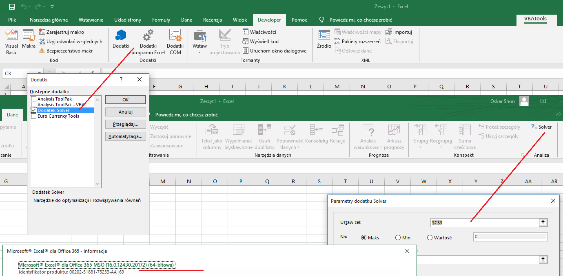Switch to the Formuły tab

tap(161, 20)
